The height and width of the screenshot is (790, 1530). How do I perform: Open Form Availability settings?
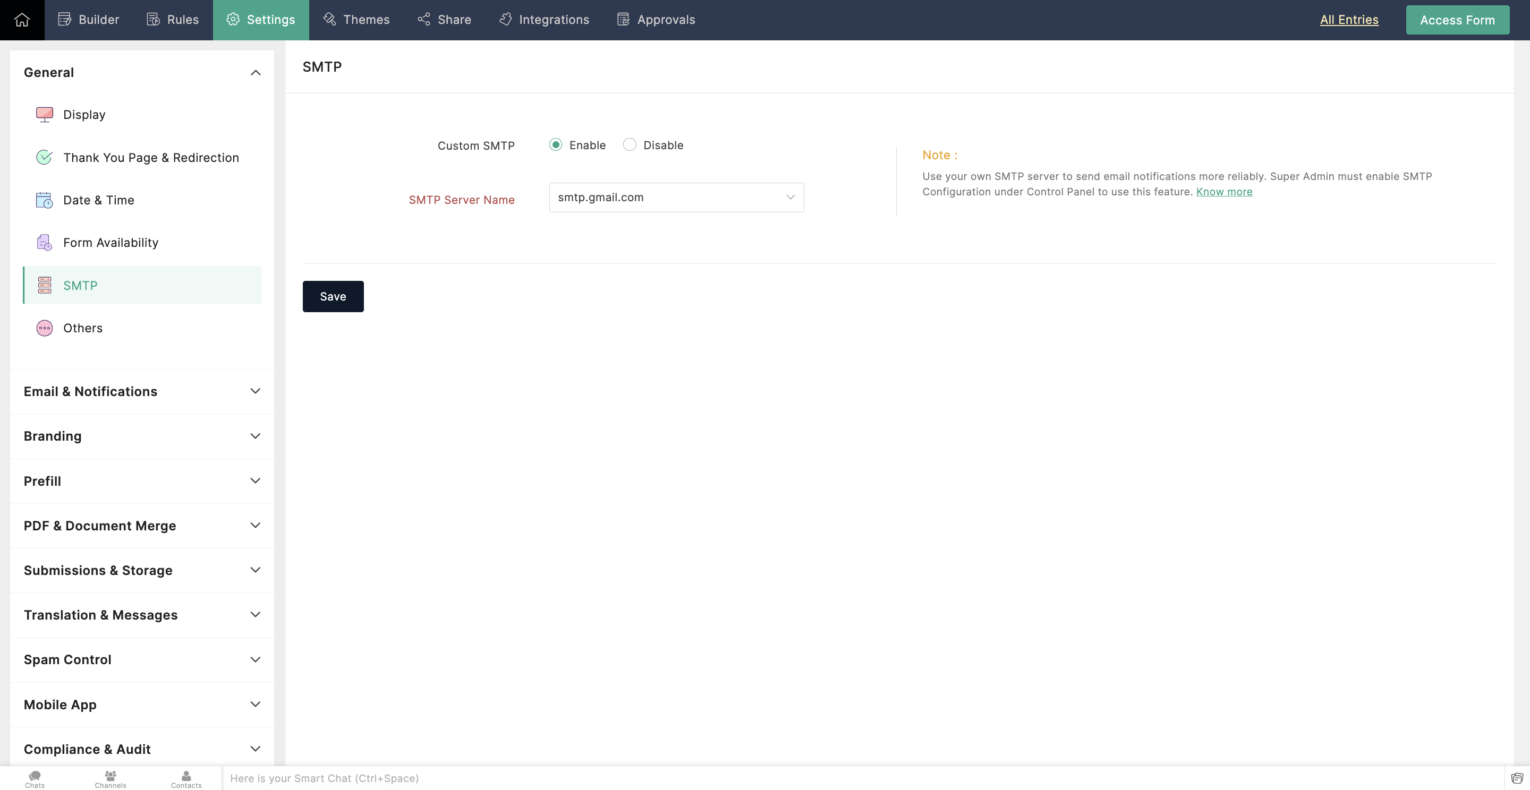tap(142, 242)
